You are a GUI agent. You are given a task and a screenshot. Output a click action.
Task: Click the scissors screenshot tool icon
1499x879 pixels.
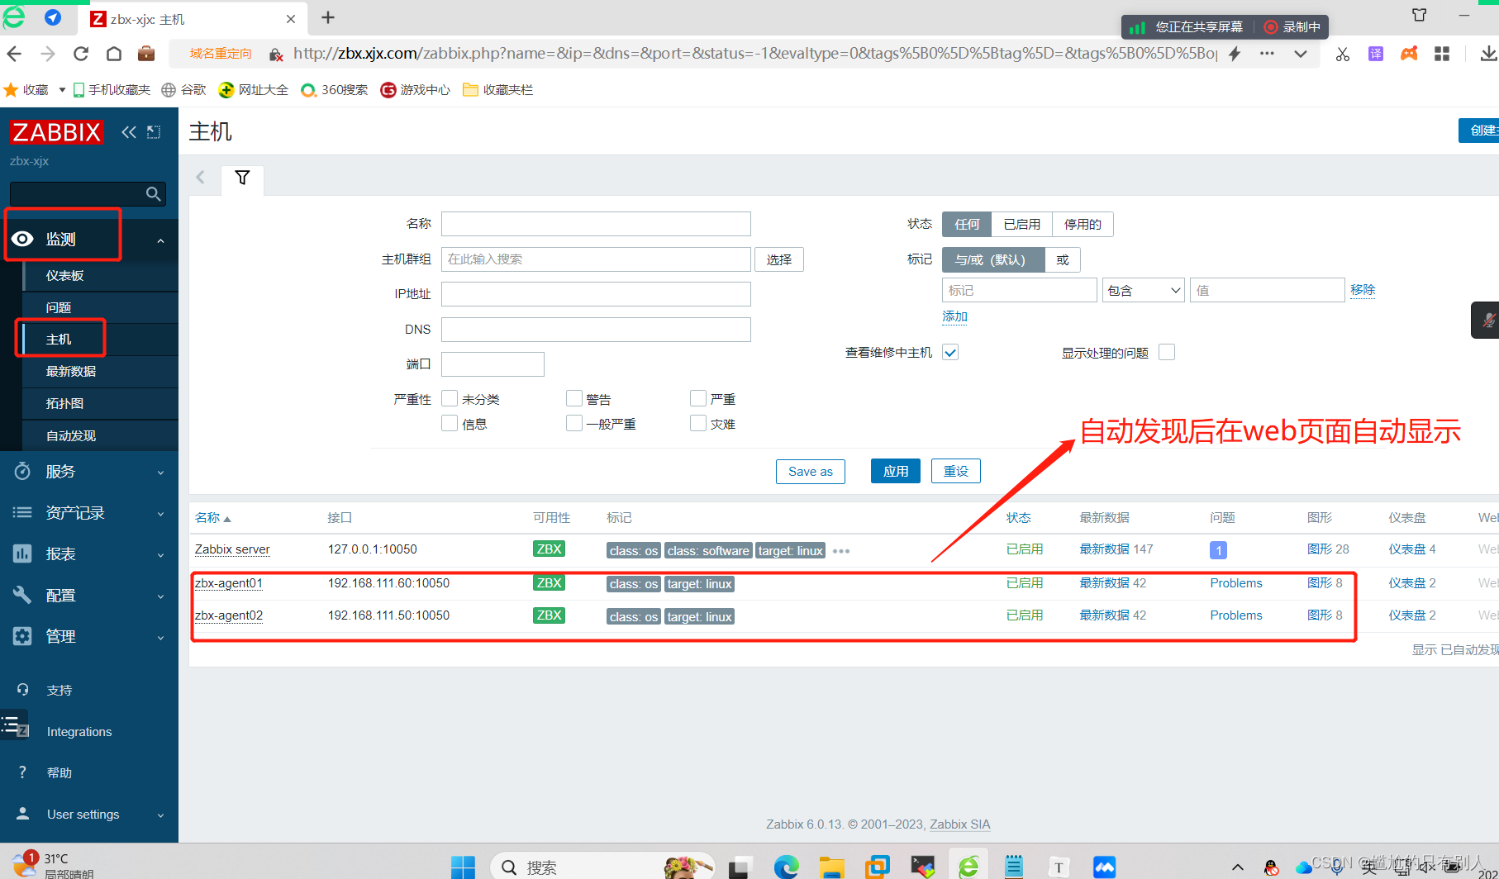tap(1343, 54)
